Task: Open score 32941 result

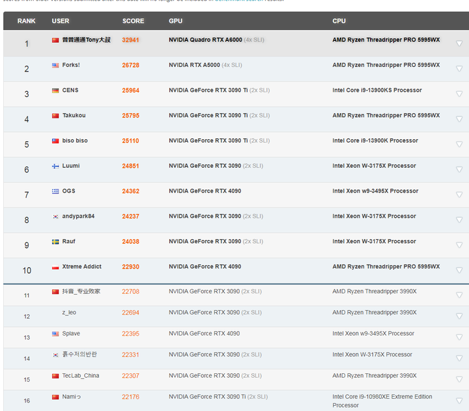Action: click(x=130, y=40)
